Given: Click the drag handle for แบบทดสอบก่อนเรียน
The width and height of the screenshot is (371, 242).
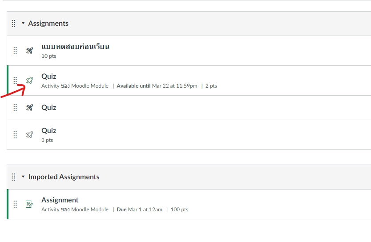Looking at the screenshot, I should coord(15,51).
